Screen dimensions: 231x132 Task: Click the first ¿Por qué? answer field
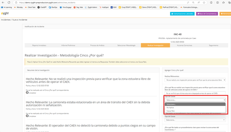tap(195, 93)
